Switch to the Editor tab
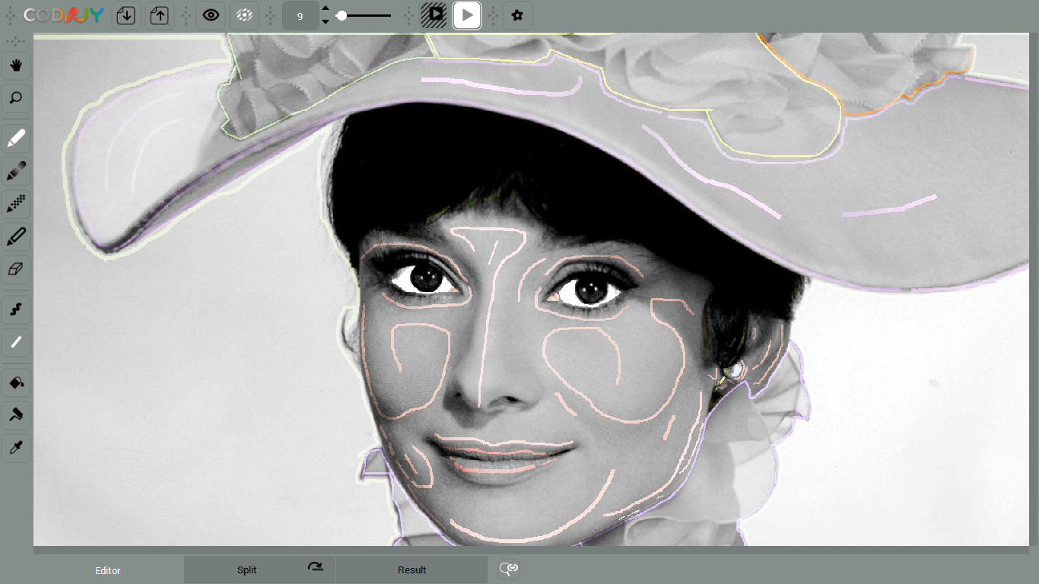This screenshot has height=584, width=1039. pyautogui.click(x=108, y=570)
